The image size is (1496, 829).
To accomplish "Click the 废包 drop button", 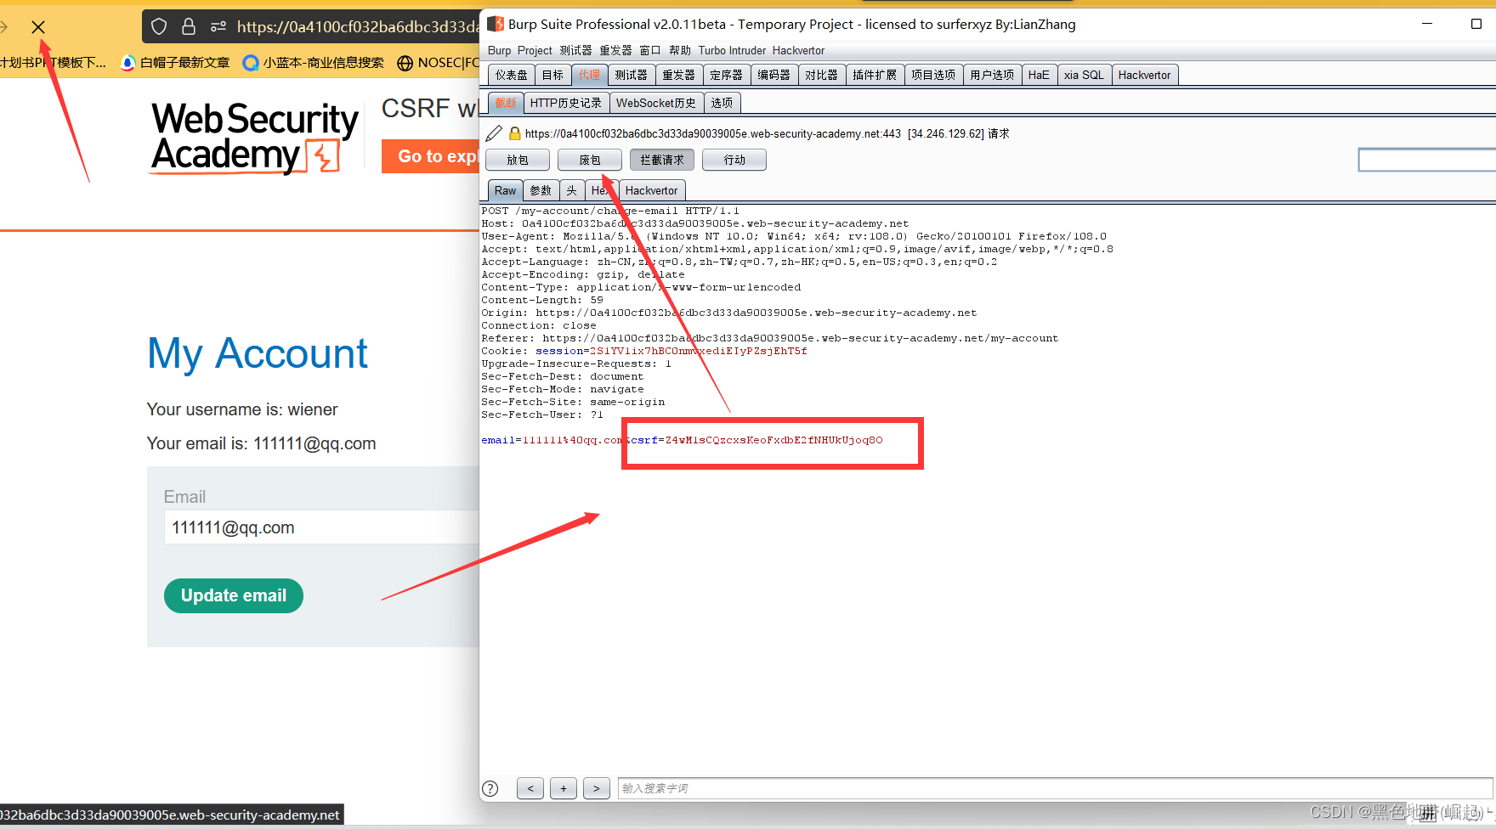I will 590,160.
